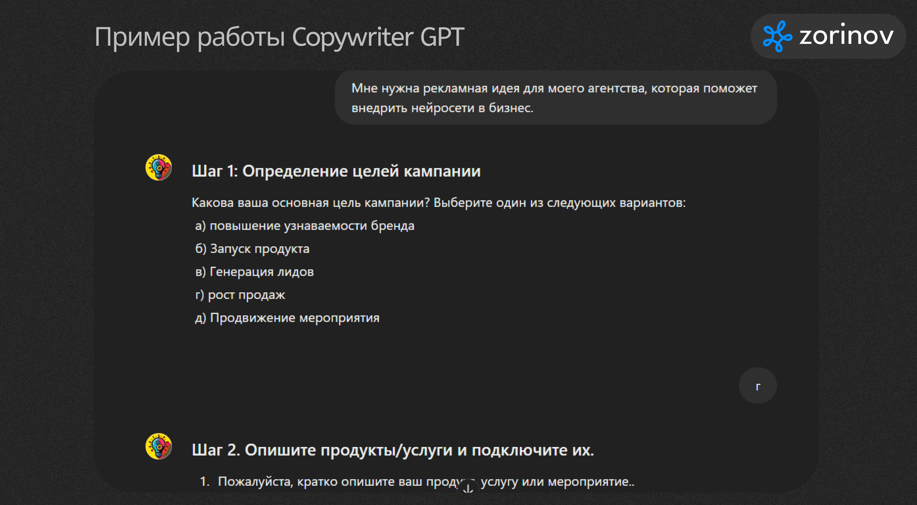
Task: Click the phrase внедрить нейросети в бизнес
Action: [x=442, y=108]
